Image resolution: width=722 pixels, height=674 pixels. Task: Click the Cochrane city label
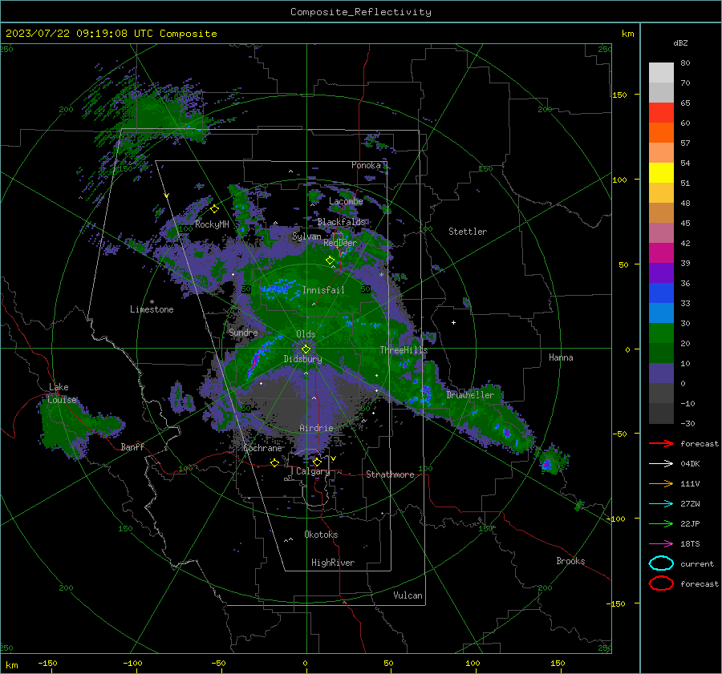pyautogui.click(x=262, y=448)
